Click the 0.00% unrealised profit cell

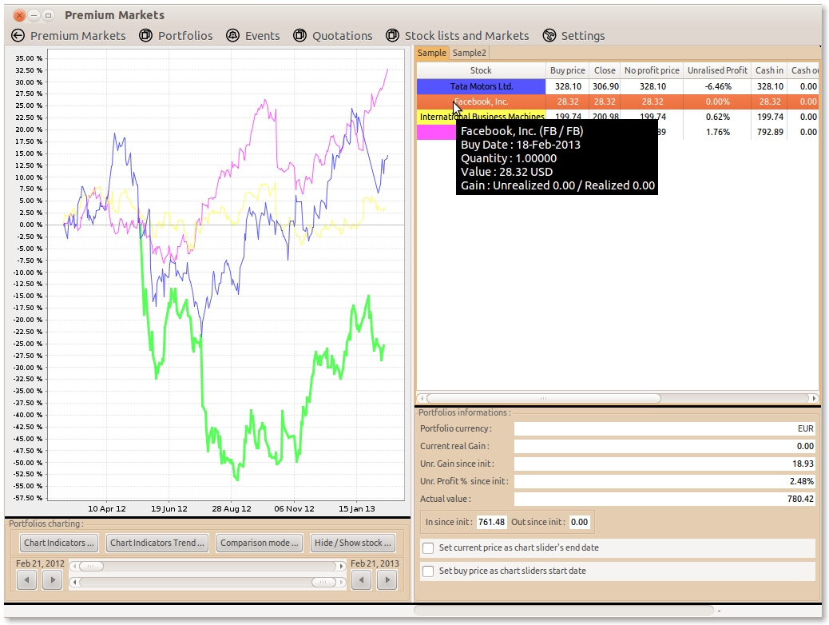point(717,102)
